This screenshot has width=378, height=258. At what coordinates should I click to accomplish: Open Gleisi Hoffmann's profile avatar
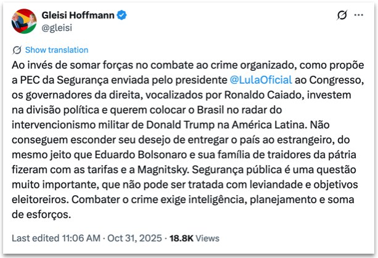tap(23, 20)
